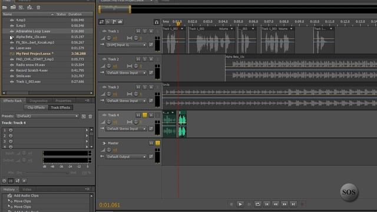Image resolution: width=377 pixels, height=212 pixels.
Task: Mute Track 2
Action: pyautogui.click(x=138, y=59)
